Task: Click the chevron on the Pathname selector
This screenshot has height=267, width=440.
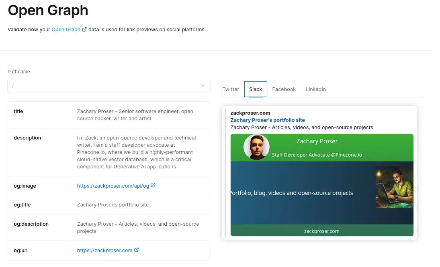Action: (x=203, y=85)
